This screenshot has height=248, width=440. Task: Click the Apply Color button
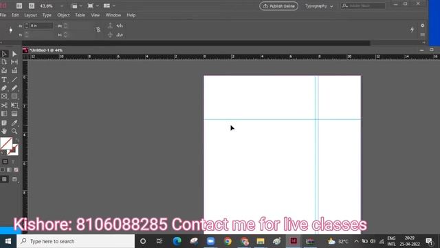[3, 170]
